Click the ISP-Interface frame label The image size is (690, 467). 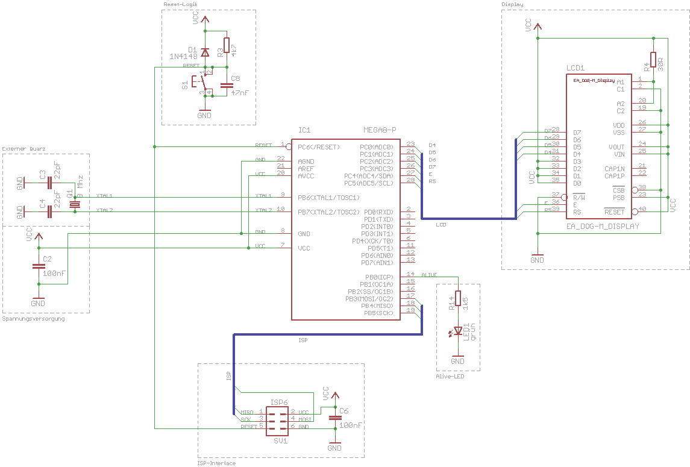pyautogui.click(x=216, y=463)
